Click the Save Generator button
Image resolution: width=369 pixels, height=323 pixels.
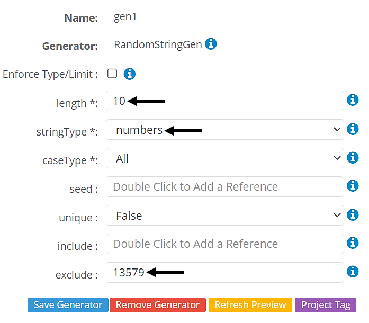(68, 305)
